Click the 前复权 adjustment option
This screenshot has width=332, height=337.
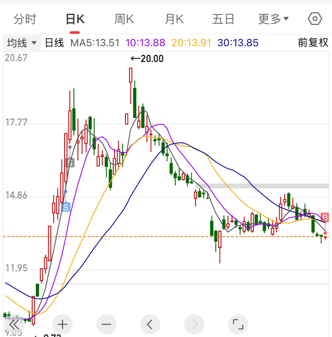point(313,42)
